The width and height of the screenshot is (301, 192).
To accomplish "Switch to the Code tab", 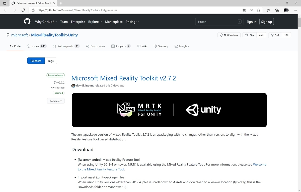I will (x=15, y=46).
